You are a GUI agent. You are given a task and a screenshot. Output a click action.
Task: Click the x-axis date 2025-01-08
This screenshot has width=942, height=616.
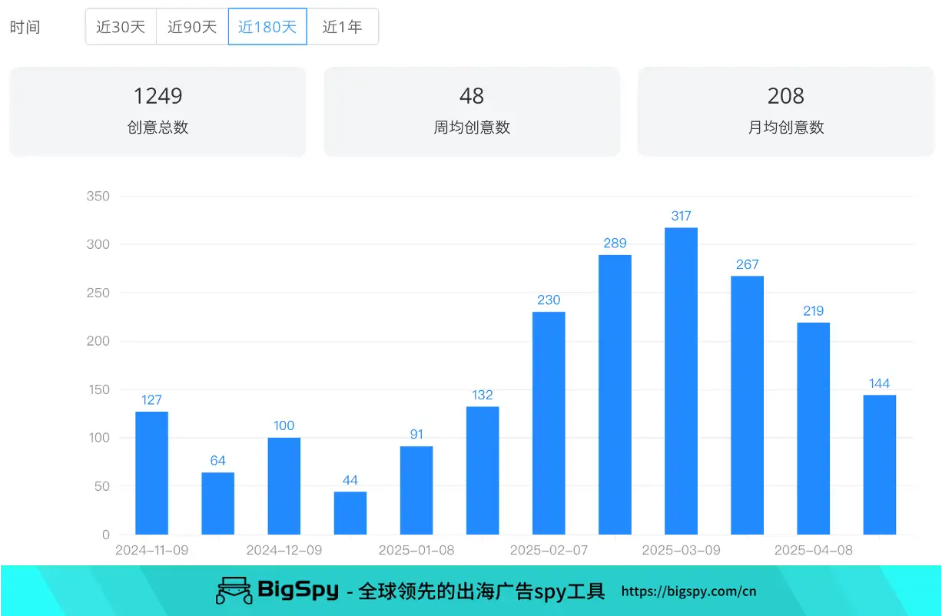point(416,551)
